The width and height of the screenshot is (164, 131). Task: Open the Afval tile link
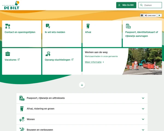88,32
